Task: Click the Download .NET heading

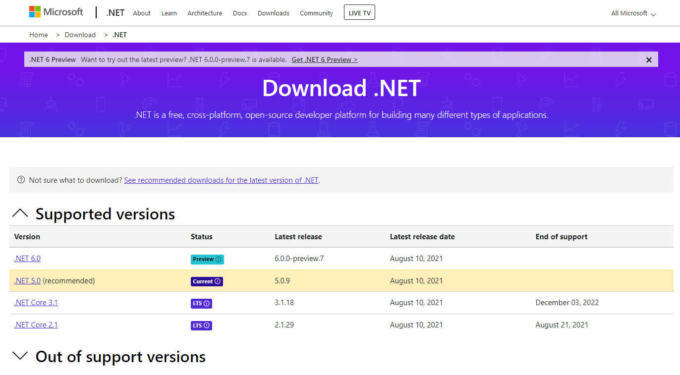Action: pos(341,88)
